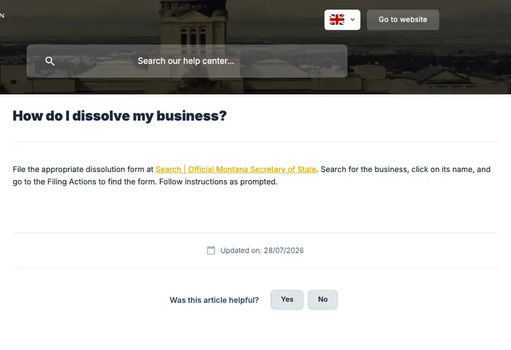Click the File the appropriate dissolution form text
The image size is (511, 350).
[x=83, y=169]
